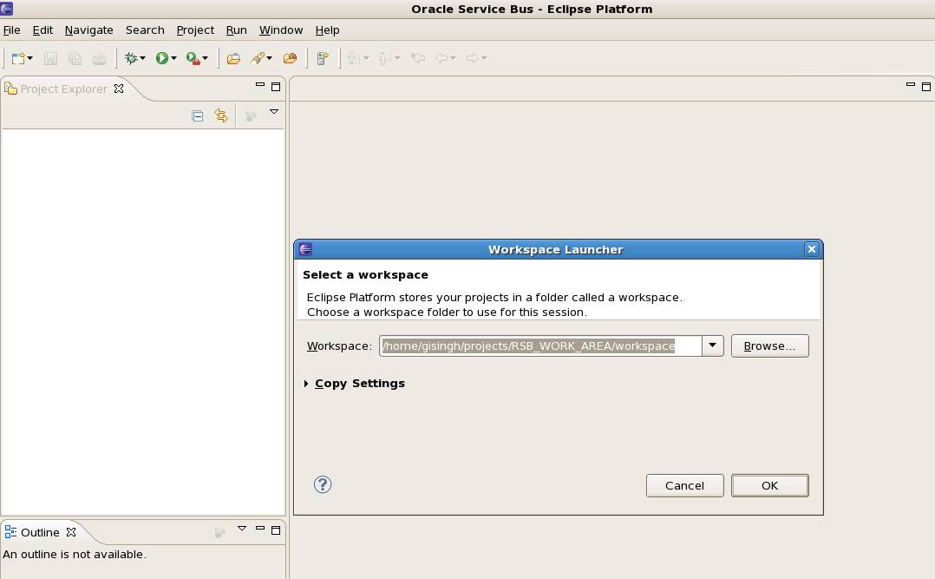Click the Next Annotation toolbar icon

tap(353, 58)
